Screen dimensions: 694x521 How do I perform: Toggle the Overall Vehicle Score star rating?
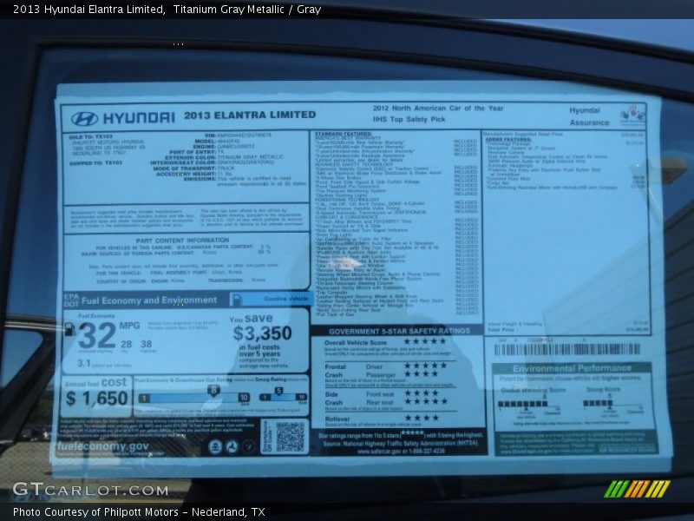click(x=425, y=343)
